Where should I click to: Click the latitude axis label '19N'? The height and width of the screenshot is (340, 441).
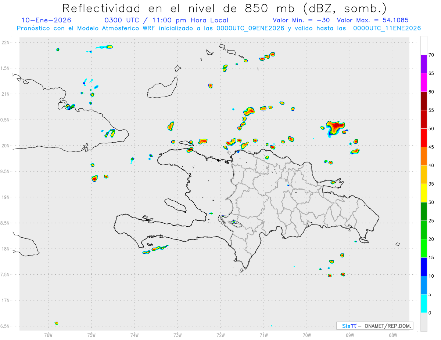click(6, 197)
